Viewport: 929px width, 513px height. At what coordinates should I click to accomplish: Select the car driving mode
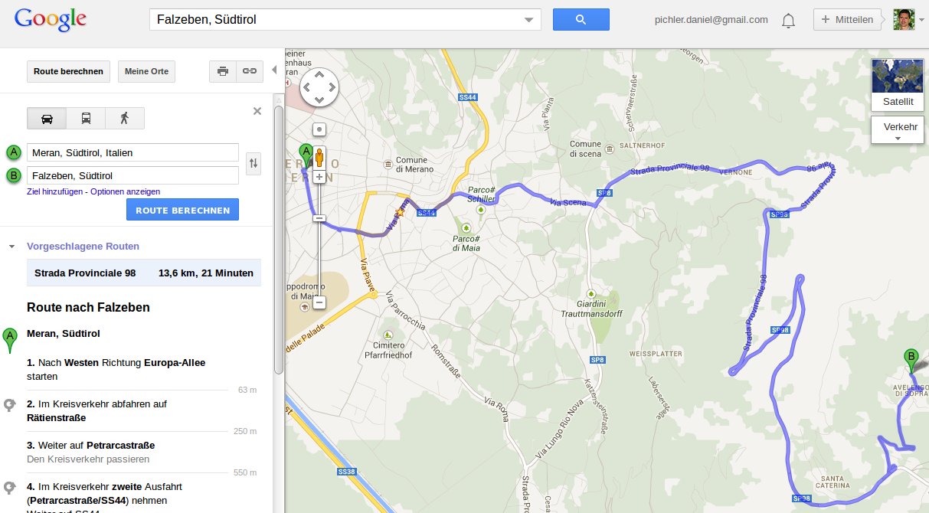(x=47, y=119)
